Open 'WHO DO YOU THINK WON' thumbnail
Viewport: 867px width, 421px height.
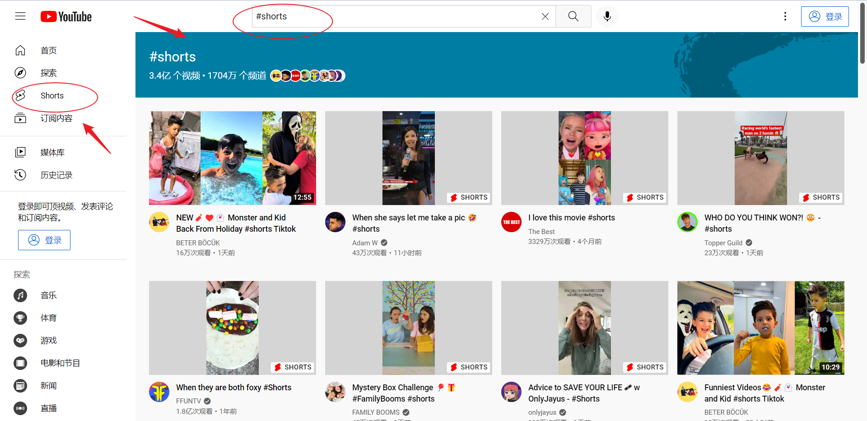[761, 158]
